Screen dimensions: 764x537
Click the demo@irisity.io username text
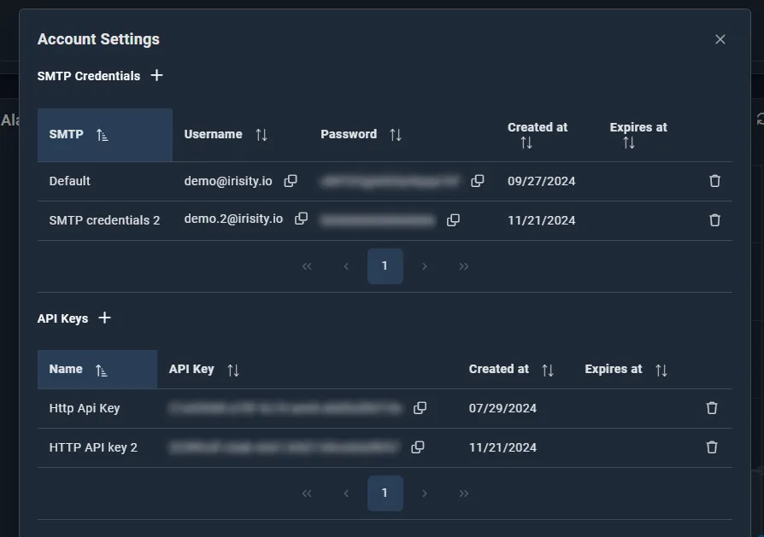point(228,181)
